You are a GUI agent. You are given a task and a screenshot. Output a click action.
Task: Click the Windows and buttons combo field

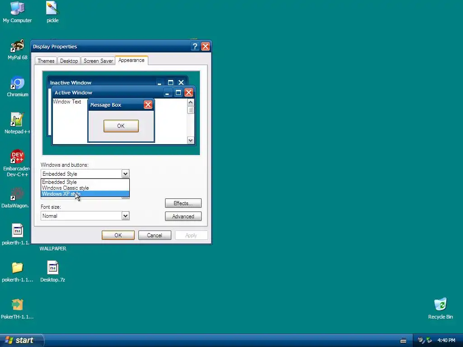[x=85, y=174]
